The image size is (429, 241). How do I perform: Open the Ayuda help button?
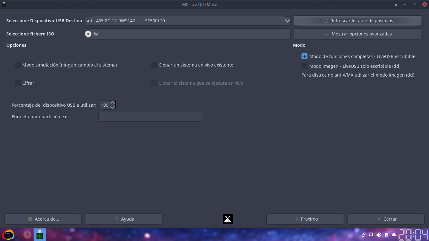[124, 219]
